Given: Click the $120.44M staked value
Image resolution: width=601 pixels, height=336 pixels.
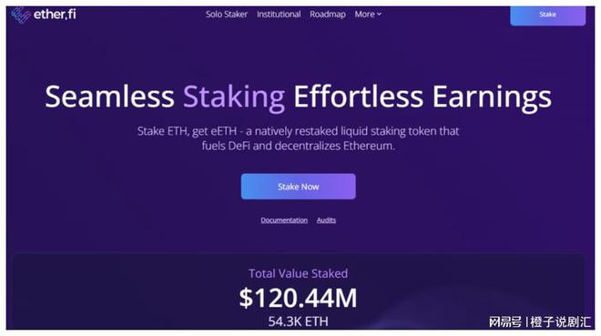Looking at the screenshot, I should pyautogui.click(x=298, y=298).
